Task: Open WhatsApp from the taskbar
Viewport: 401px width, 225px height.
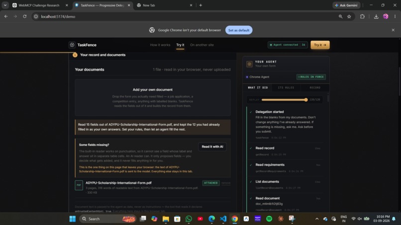Action: click(189, 219)
